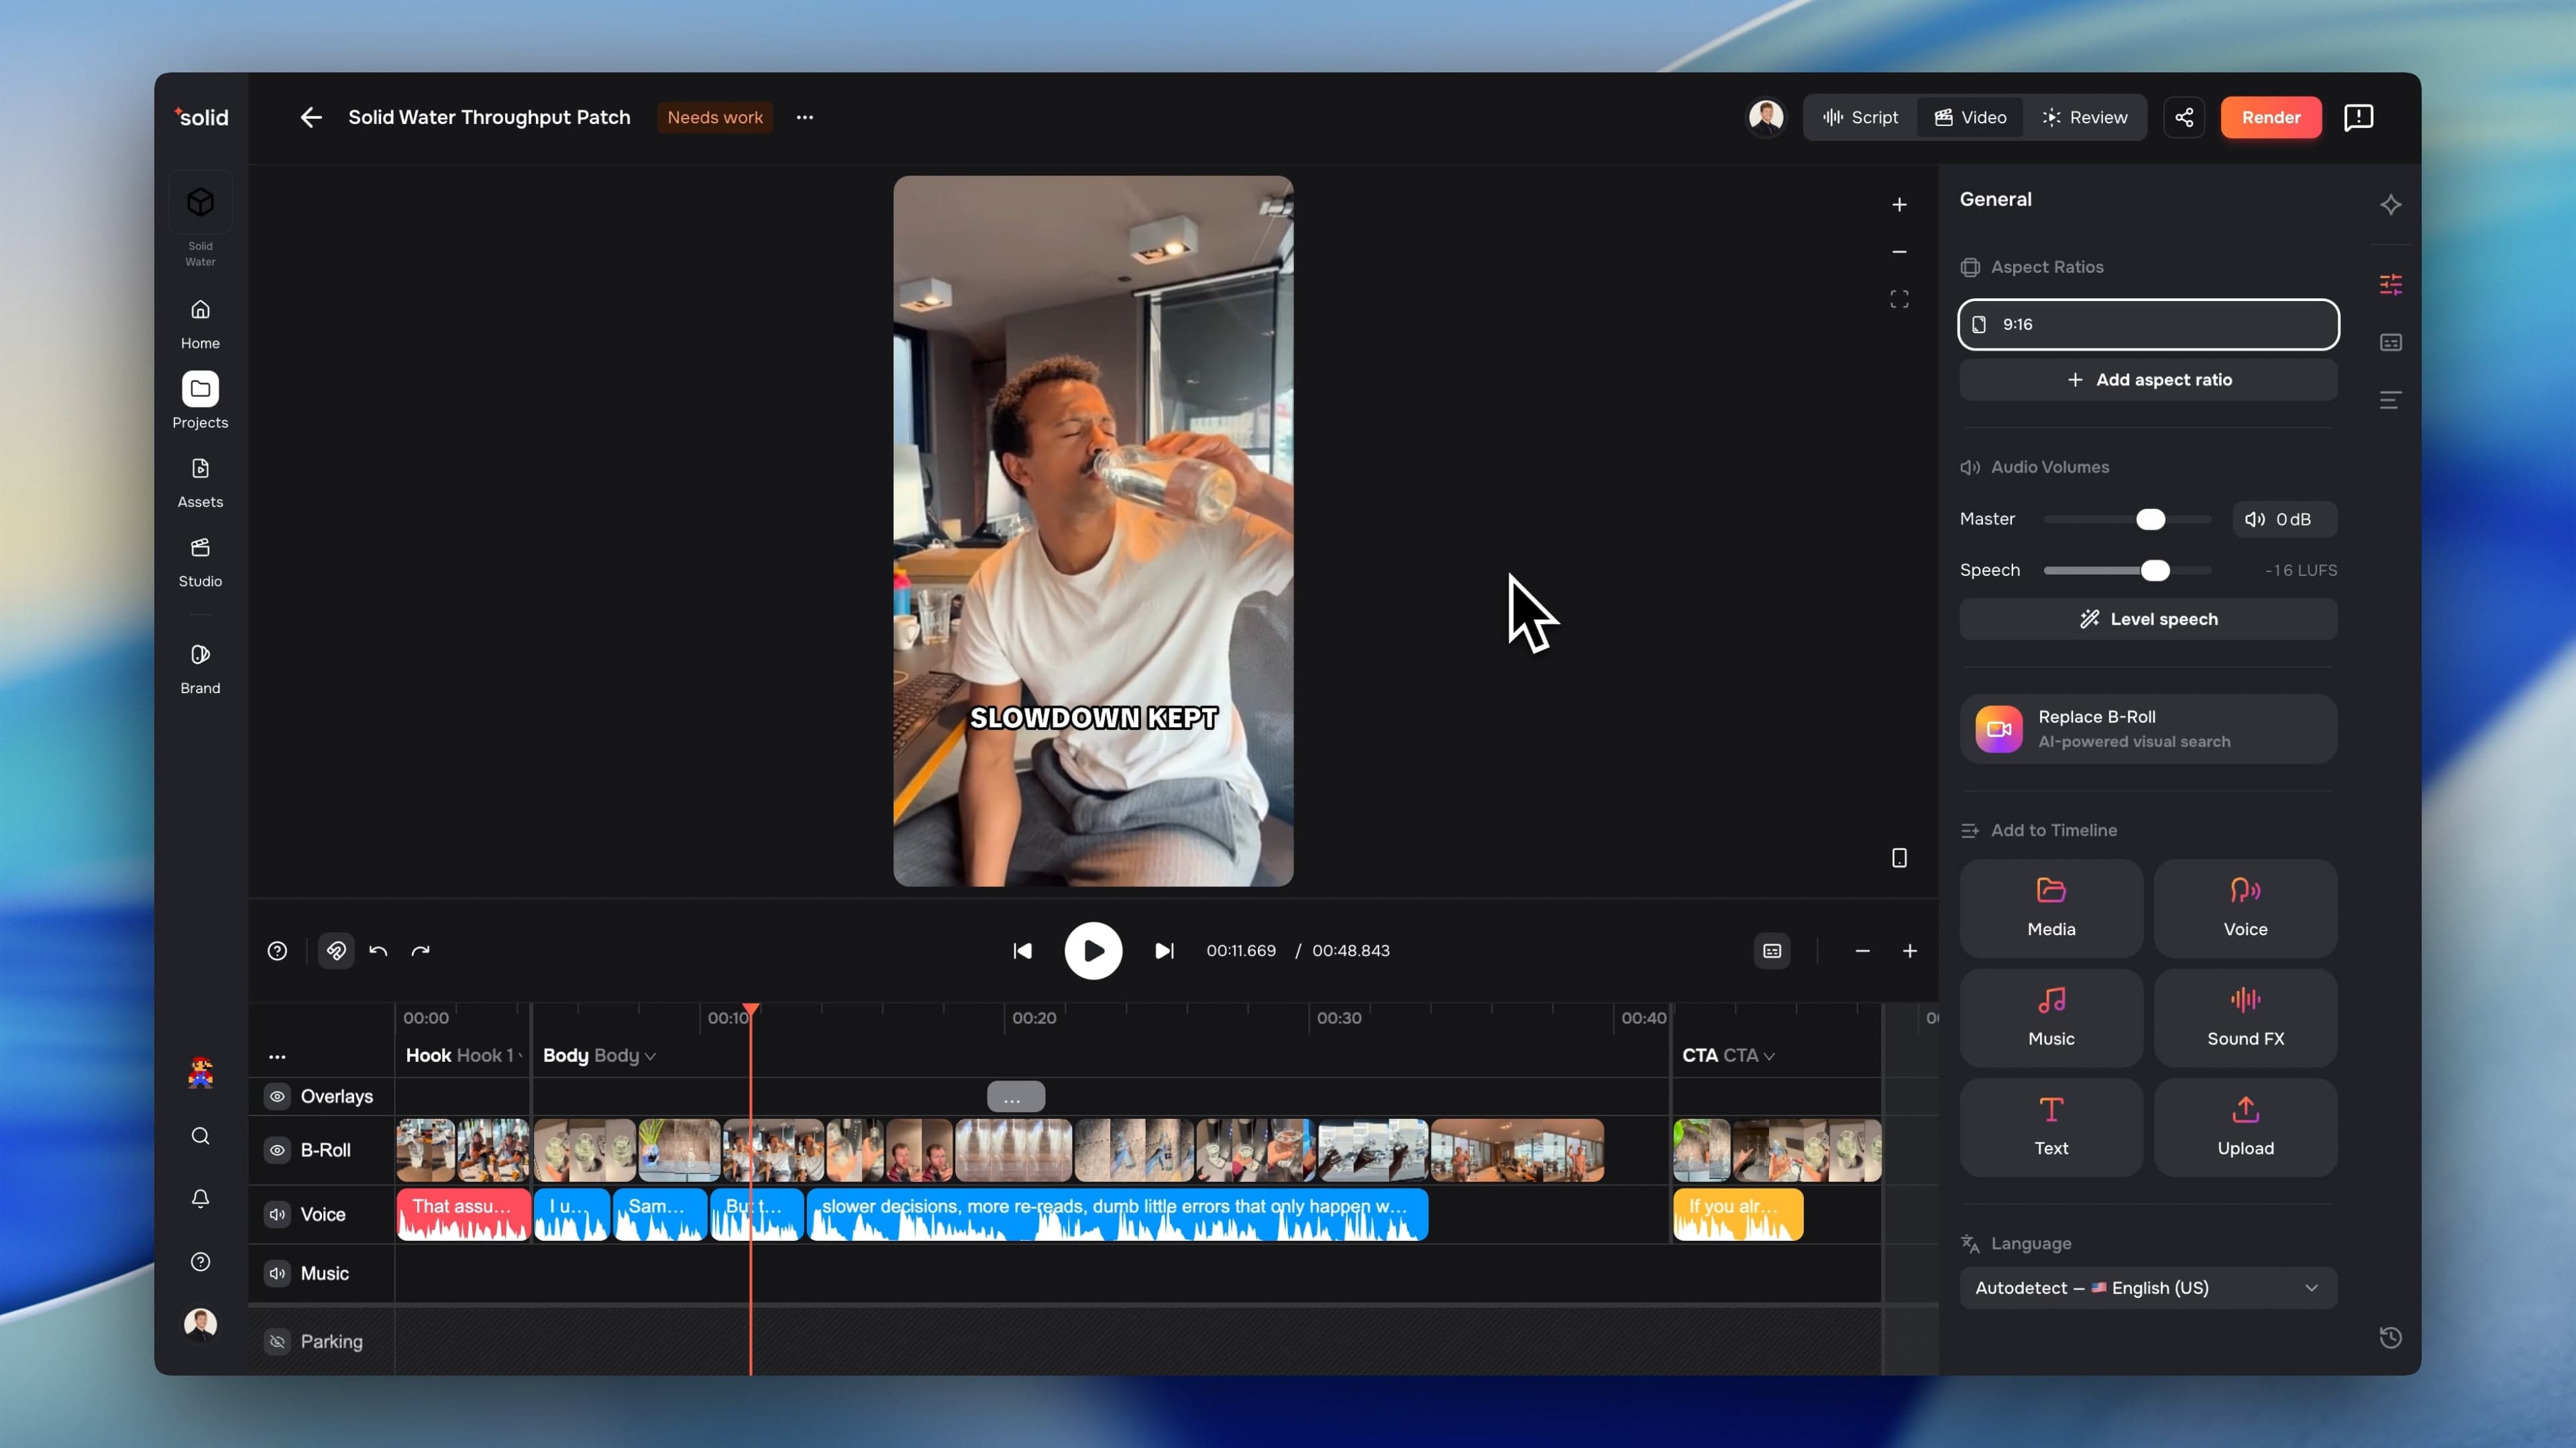Switch to the Video tab

coord(1969,117)
